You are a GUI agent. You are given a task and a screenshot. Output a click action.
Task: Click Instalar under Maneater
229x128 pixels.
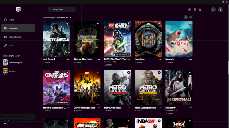(x=170, y=62)
